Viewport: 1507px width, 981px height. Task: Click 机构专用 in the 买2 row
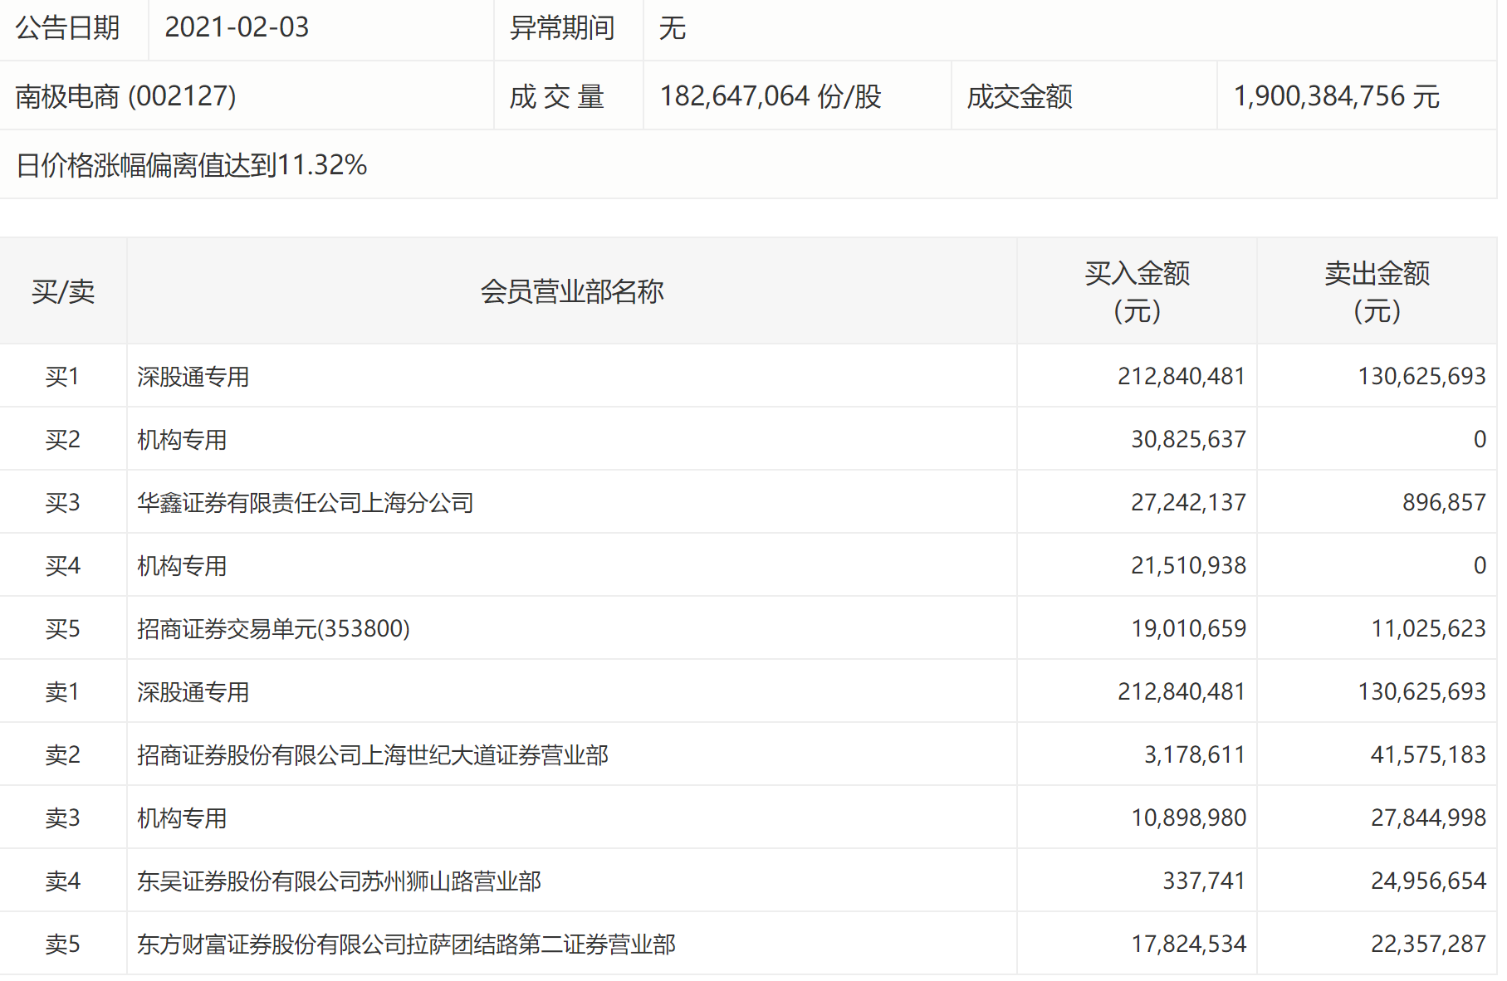click(x=182, y=440)
